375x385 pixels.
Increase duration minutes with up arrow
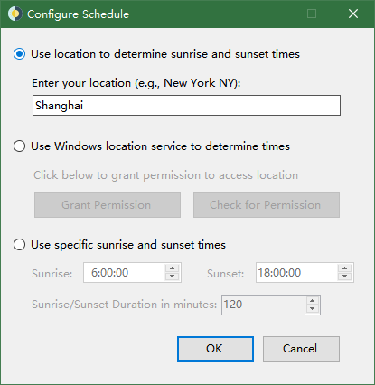(313, 301)
